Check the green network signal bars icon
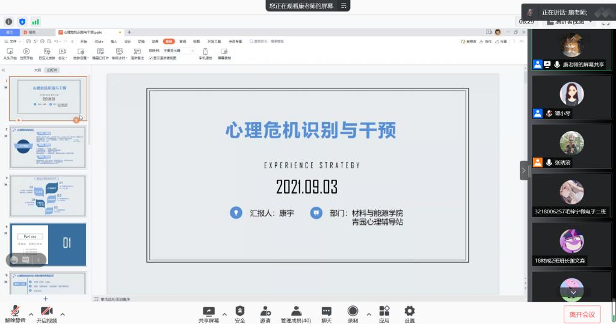Screen dimensions: 616x324 click(x=35, y=22)
